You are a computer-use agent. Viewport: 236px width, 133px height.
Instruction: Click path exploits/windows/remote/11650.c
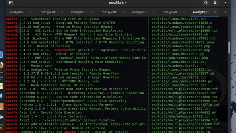click(182, 23)
